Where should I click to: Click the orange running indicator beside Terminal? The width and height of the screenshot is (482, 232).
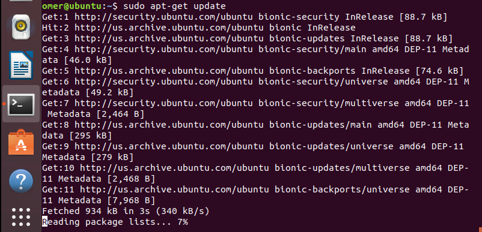[x=4, y=104]
